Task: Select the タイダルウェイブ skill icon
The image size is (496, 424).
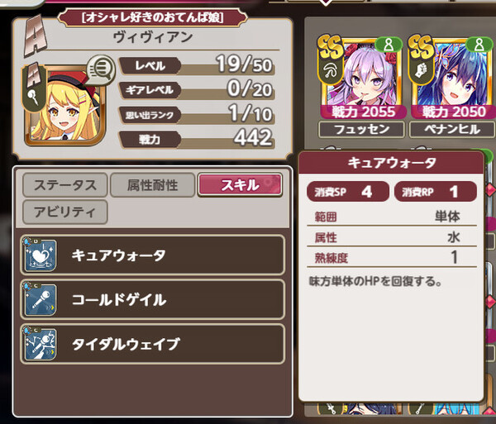Action: (x=41, y=344)
